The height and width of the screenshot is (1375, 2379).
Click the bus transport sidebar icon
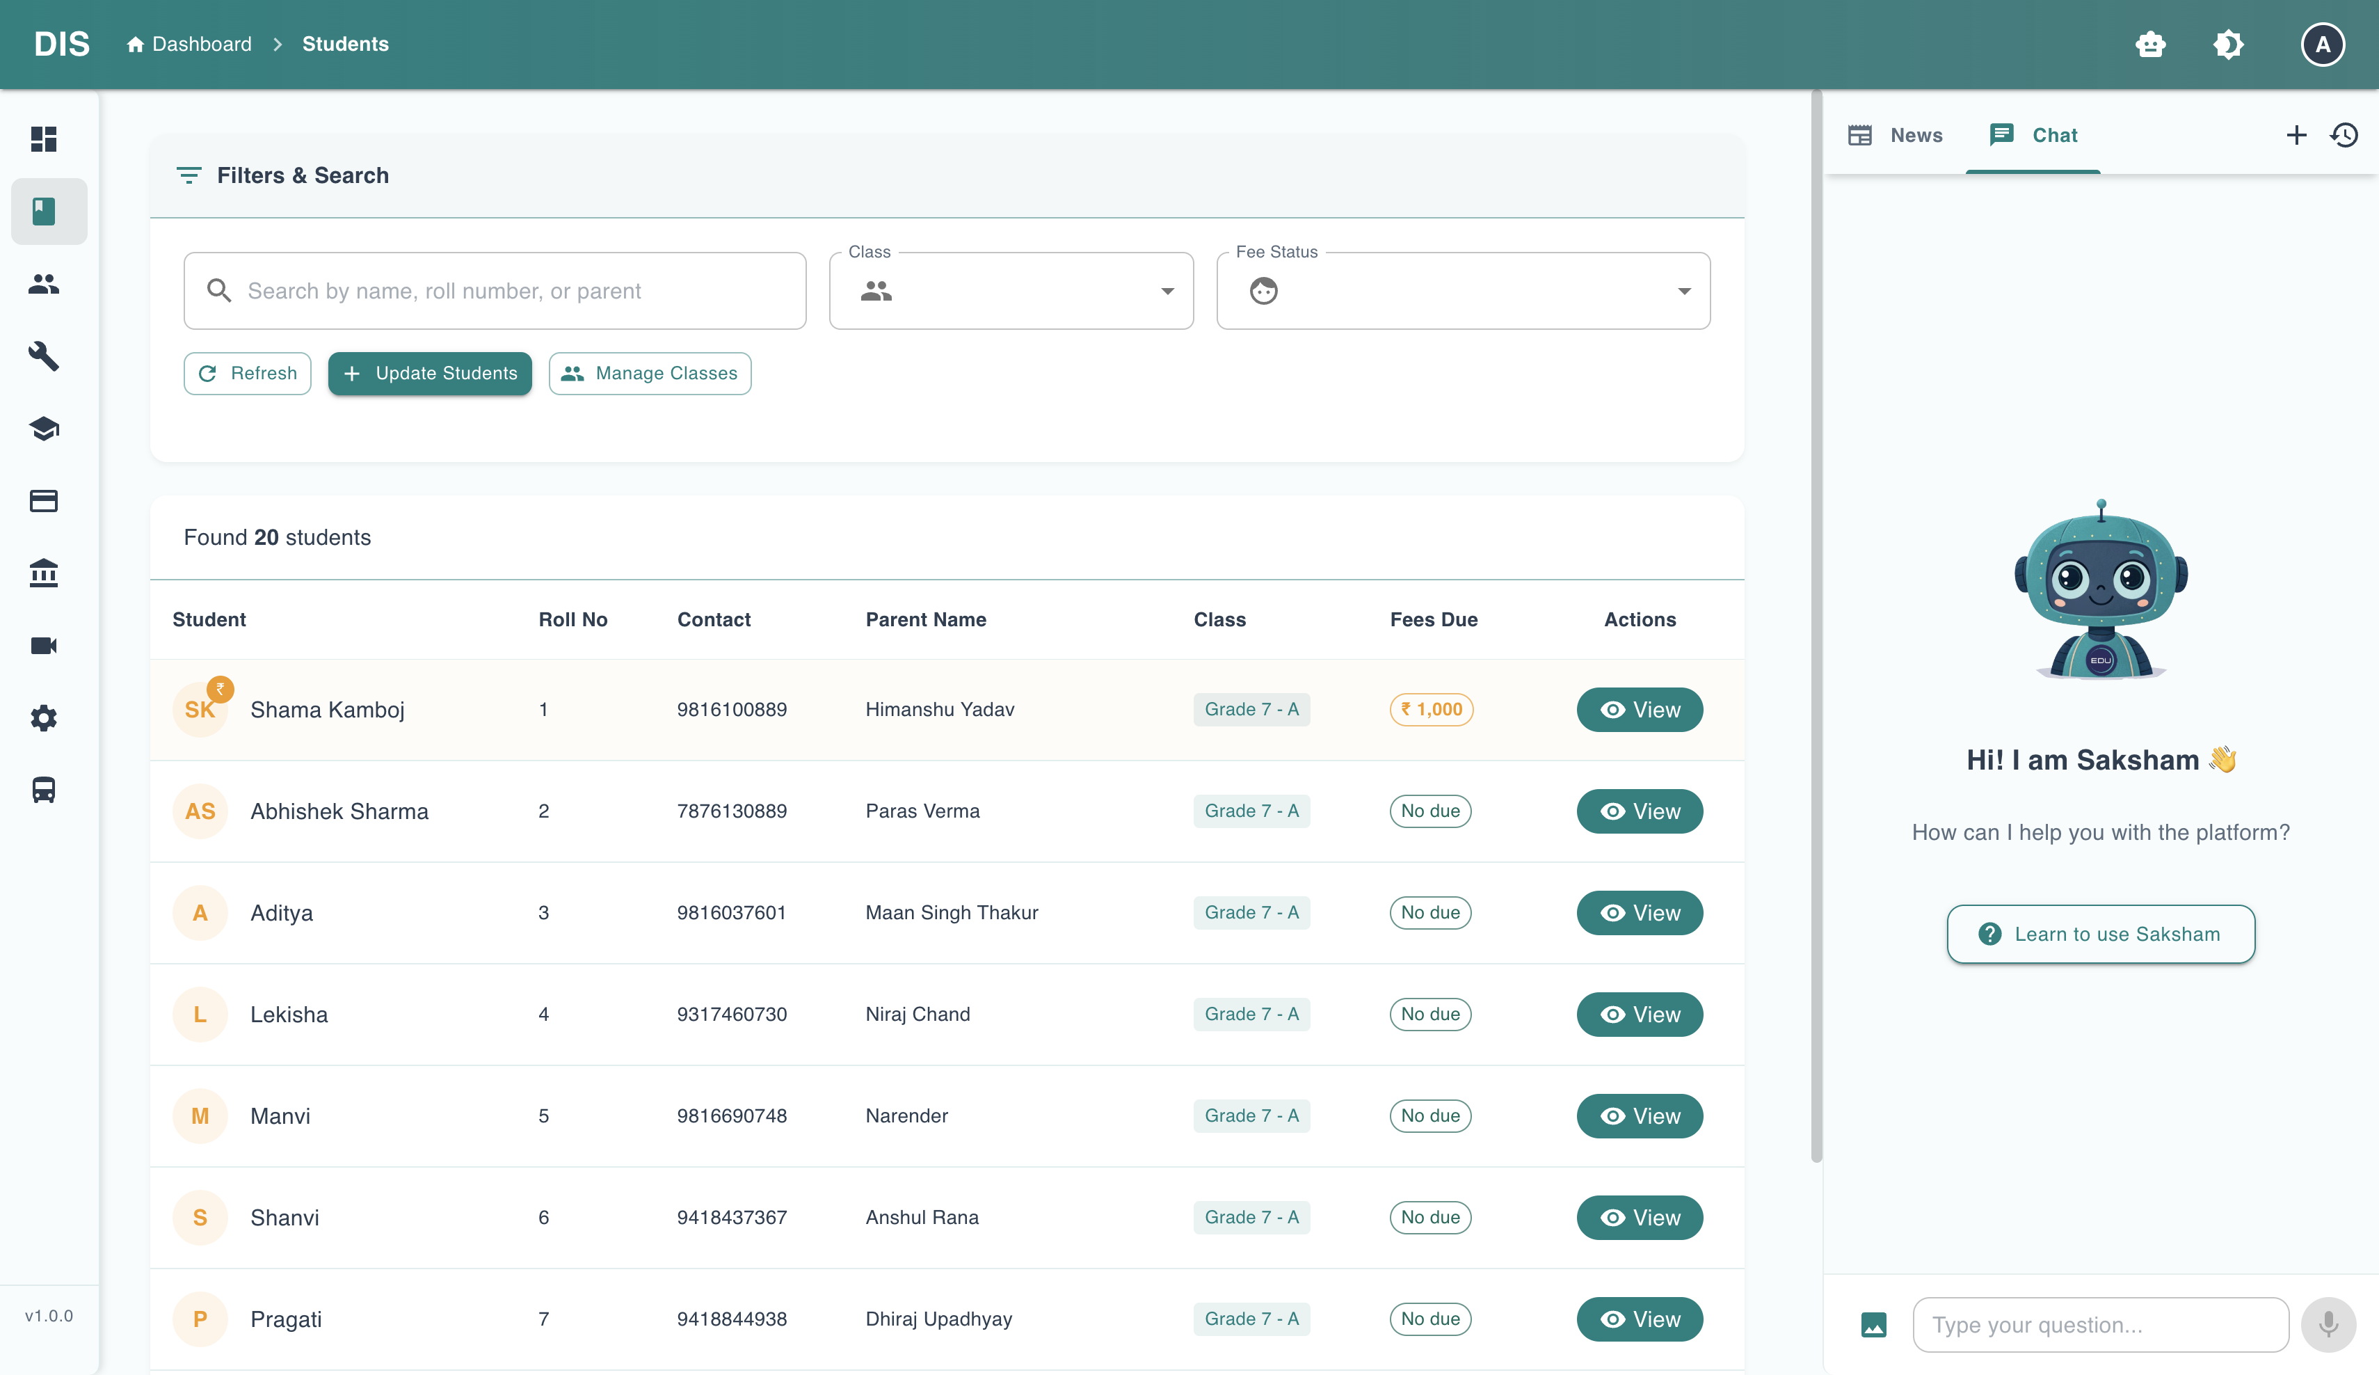click(x=43, y=790)
